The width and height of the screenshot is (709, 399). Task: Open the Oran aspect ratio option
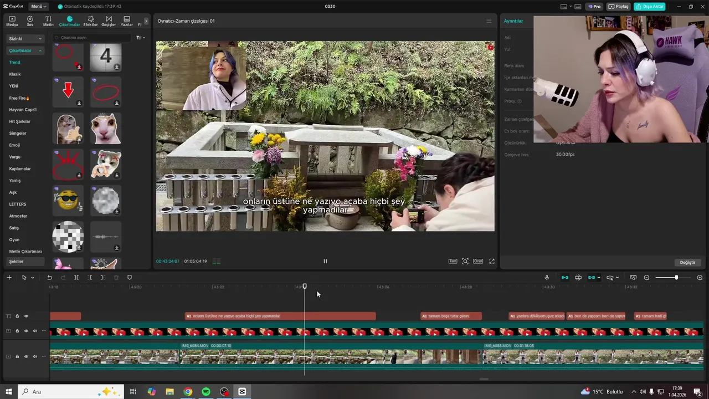[477, 261]
